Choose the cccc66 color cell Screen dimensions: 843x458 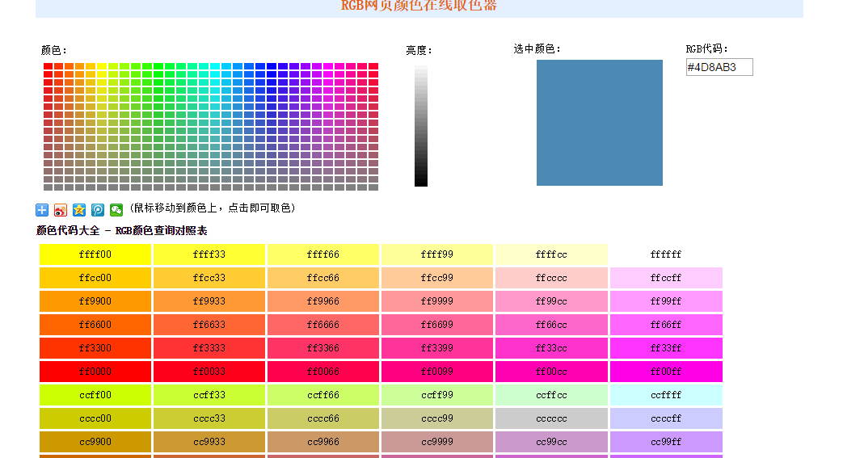click(323, 418)
